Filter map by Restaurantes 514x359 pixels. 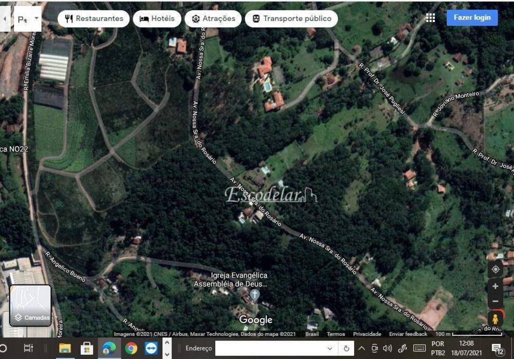point(94,18)
